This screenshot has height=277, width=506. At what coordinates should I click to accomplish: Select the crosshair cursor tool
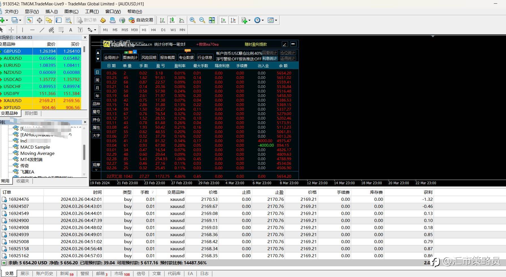pyautogui.click(x=11, y=30)
